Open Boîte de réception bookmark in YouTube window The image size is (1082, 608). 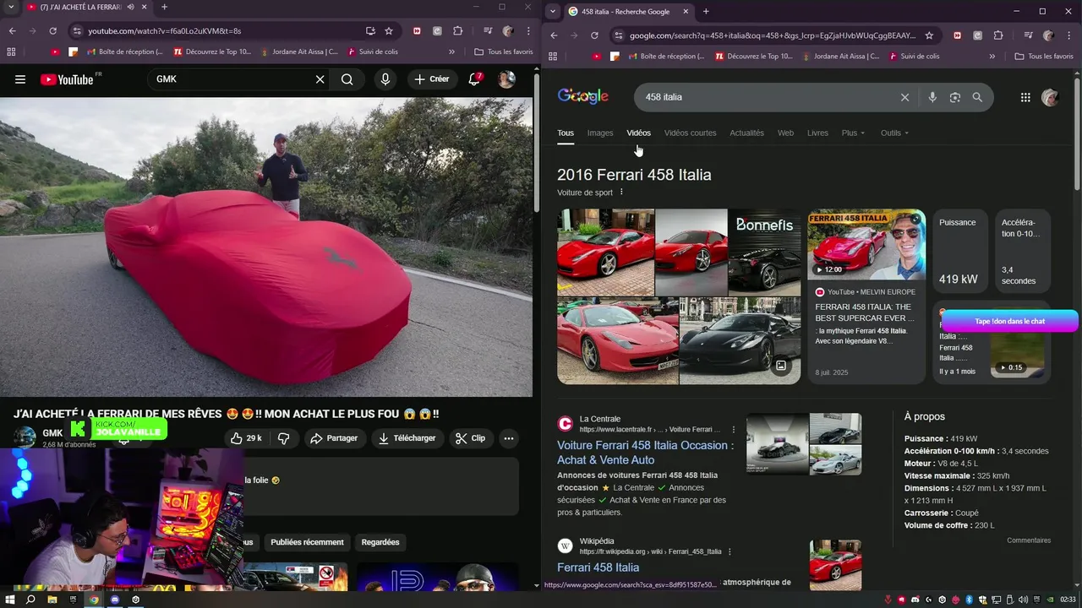(125, 52)
